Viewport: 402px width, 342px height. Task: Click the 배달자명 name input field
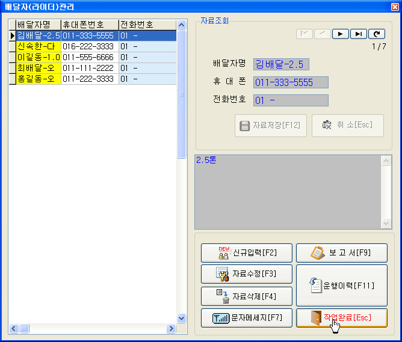(281, 64)
